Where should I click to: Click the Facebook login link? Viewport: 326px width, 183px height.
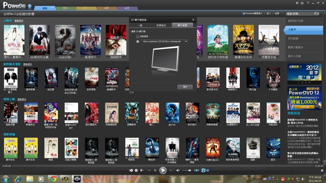[254, 14]
